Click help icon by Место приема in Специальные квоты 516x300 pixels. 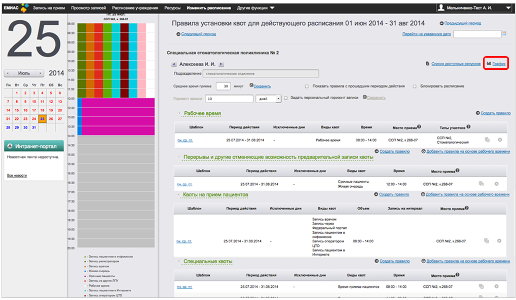coord(457,275)
